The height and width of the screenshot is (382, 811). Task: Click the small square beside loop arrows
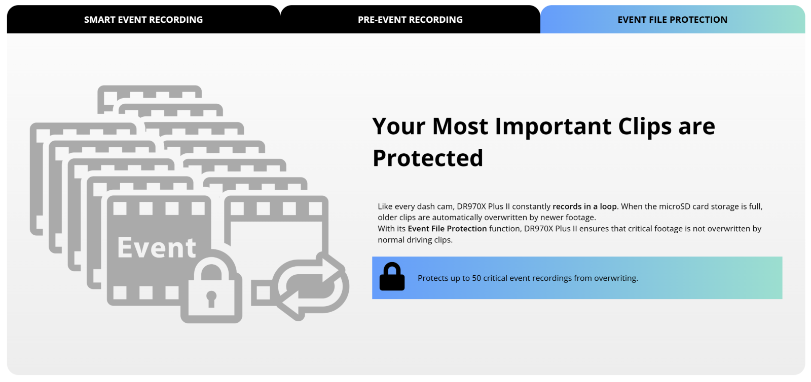point(262,292)
